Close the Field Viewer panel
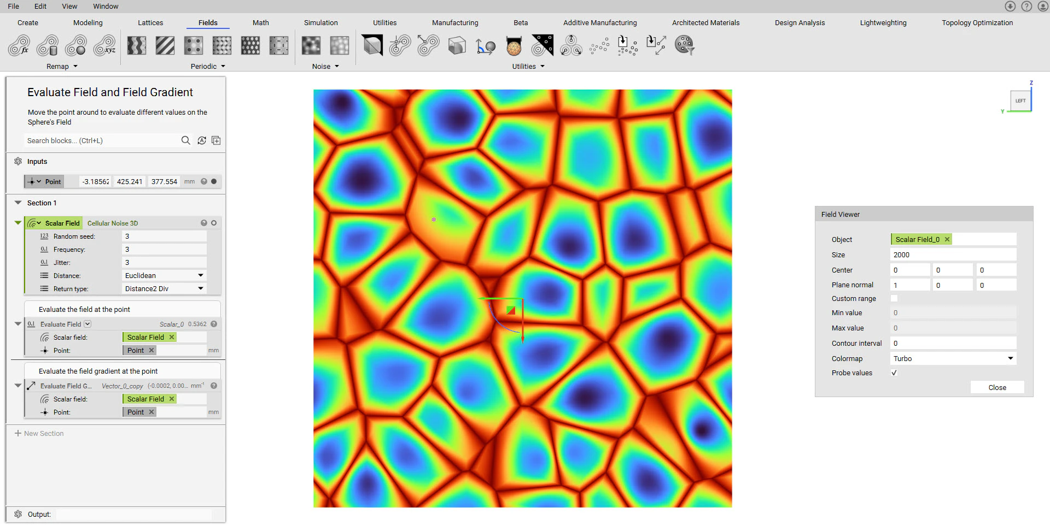This screenshot has width=1050, height=526. click(x=997, y=387)
